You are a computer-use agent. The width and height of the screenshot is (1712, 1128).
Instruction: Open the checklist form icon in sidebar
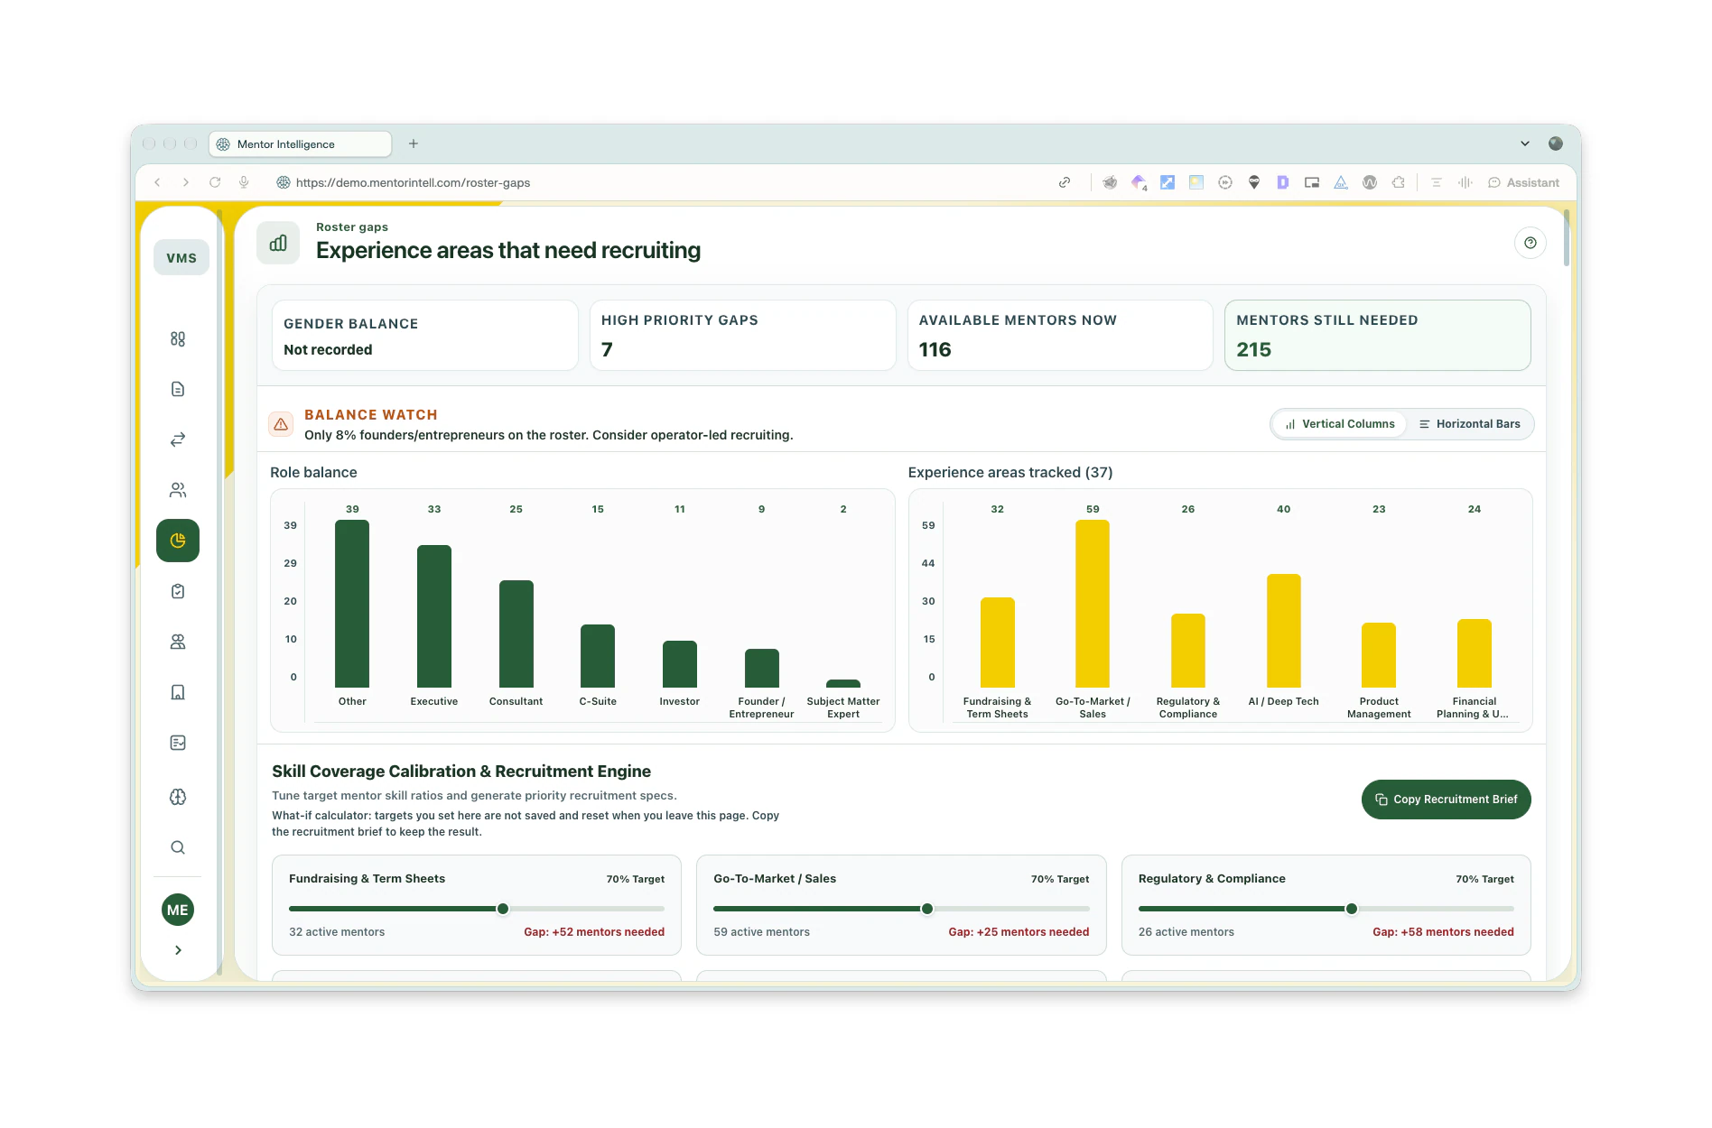tap(178, 743)
